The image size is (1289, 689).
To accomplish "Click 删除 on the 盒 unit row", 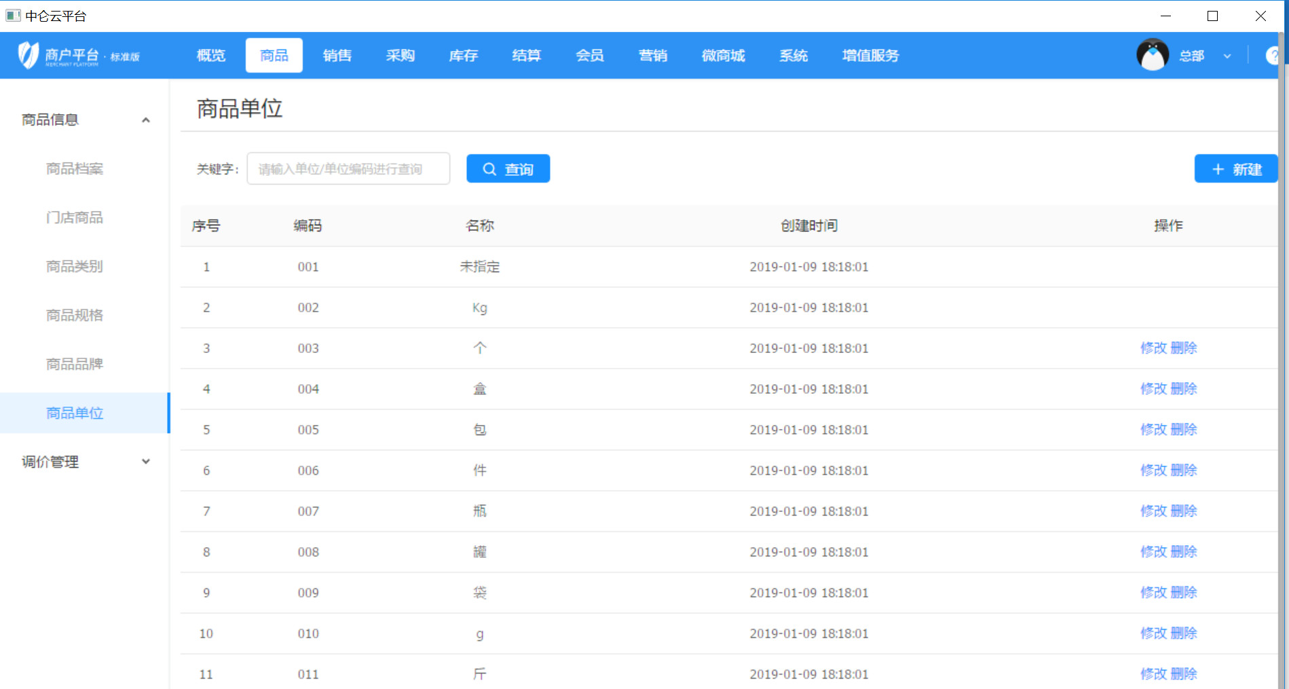I will (1185, 389).
